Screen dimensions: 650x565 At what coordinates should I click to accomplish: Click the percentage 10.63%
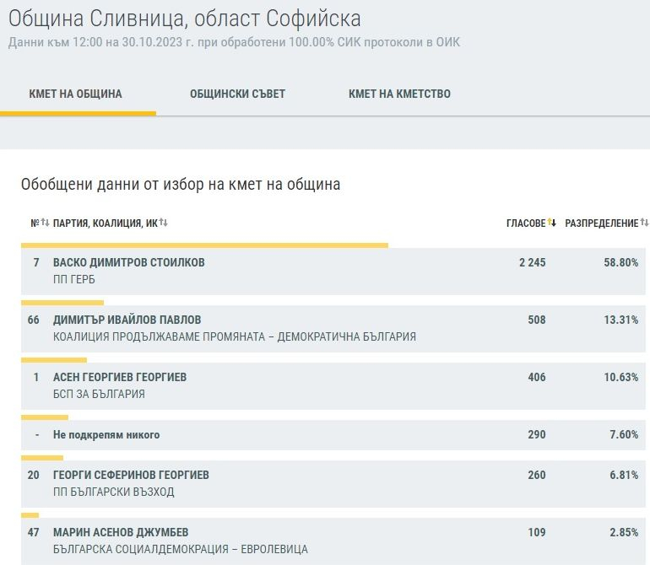pyautogui.click(x=621, y=377)
